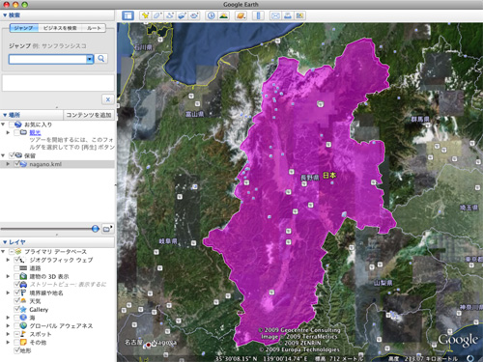
Task: Switch to the ジャンプ tab
Action: pyautogui.click(x=24, y=28)
